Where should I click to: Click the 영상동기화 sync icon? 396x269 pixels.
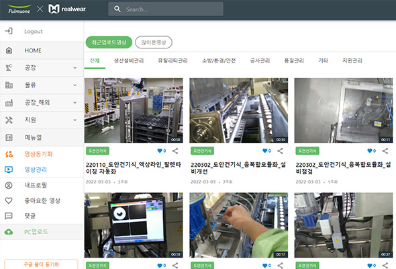coord(9,154)
